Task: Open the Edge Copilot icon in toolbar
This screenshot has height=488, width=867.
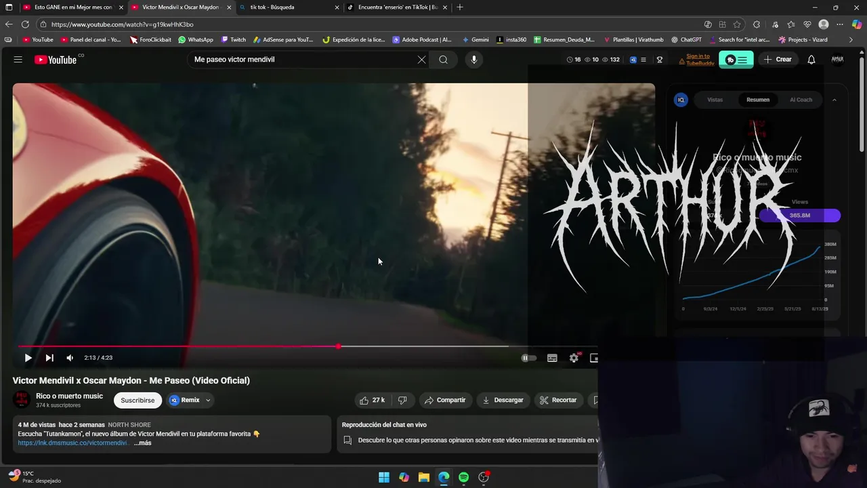Action: point(856,24)
